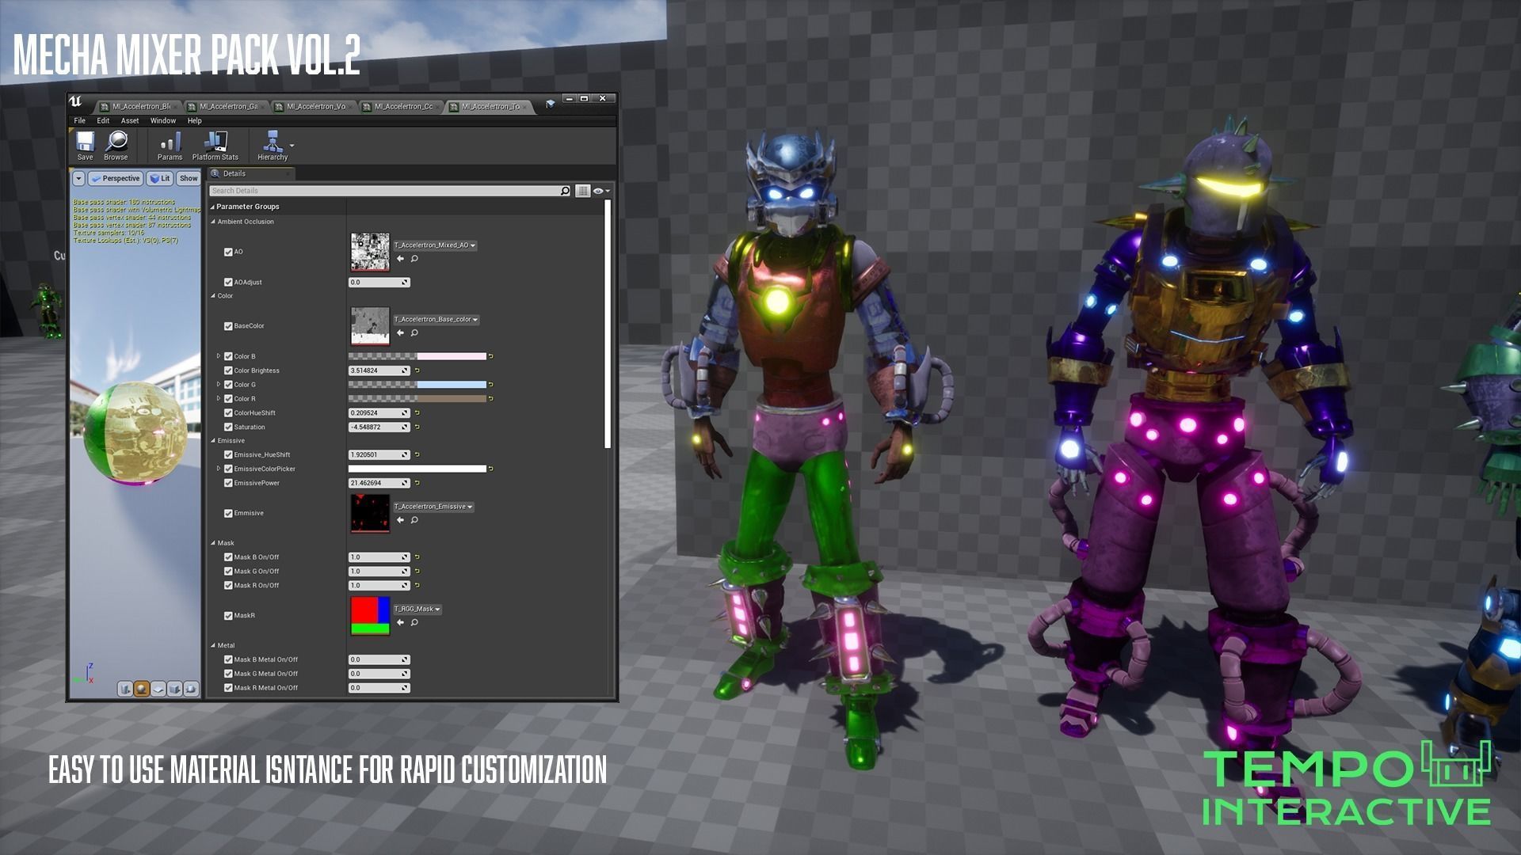1521x855 pixels.
Task: Switch to the MI_Accelertron_Vo tab
Action: pyautogui.click(x=314, y=107)
